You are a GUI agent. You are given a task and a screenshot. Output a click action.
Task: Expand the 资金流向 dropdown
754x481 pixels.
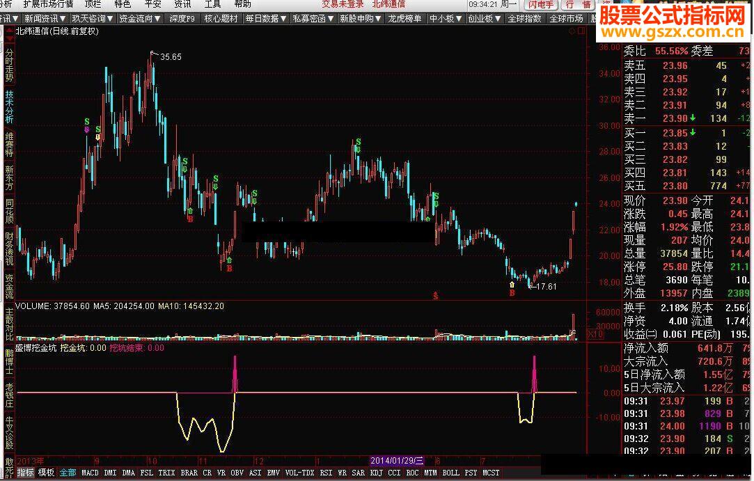click(140, 19)
